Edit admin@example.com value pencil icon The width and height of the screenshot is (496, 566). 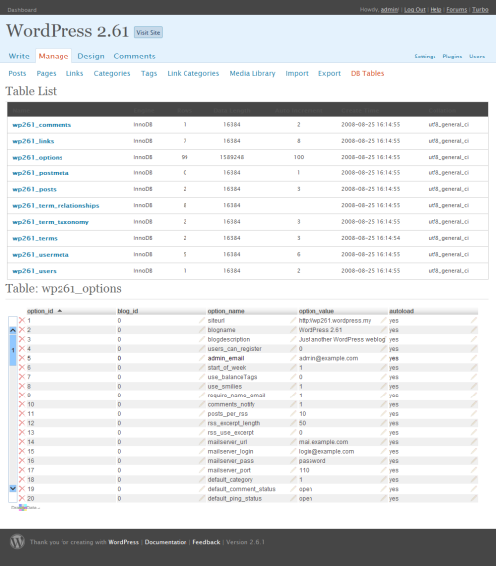[x=383, y=358]
